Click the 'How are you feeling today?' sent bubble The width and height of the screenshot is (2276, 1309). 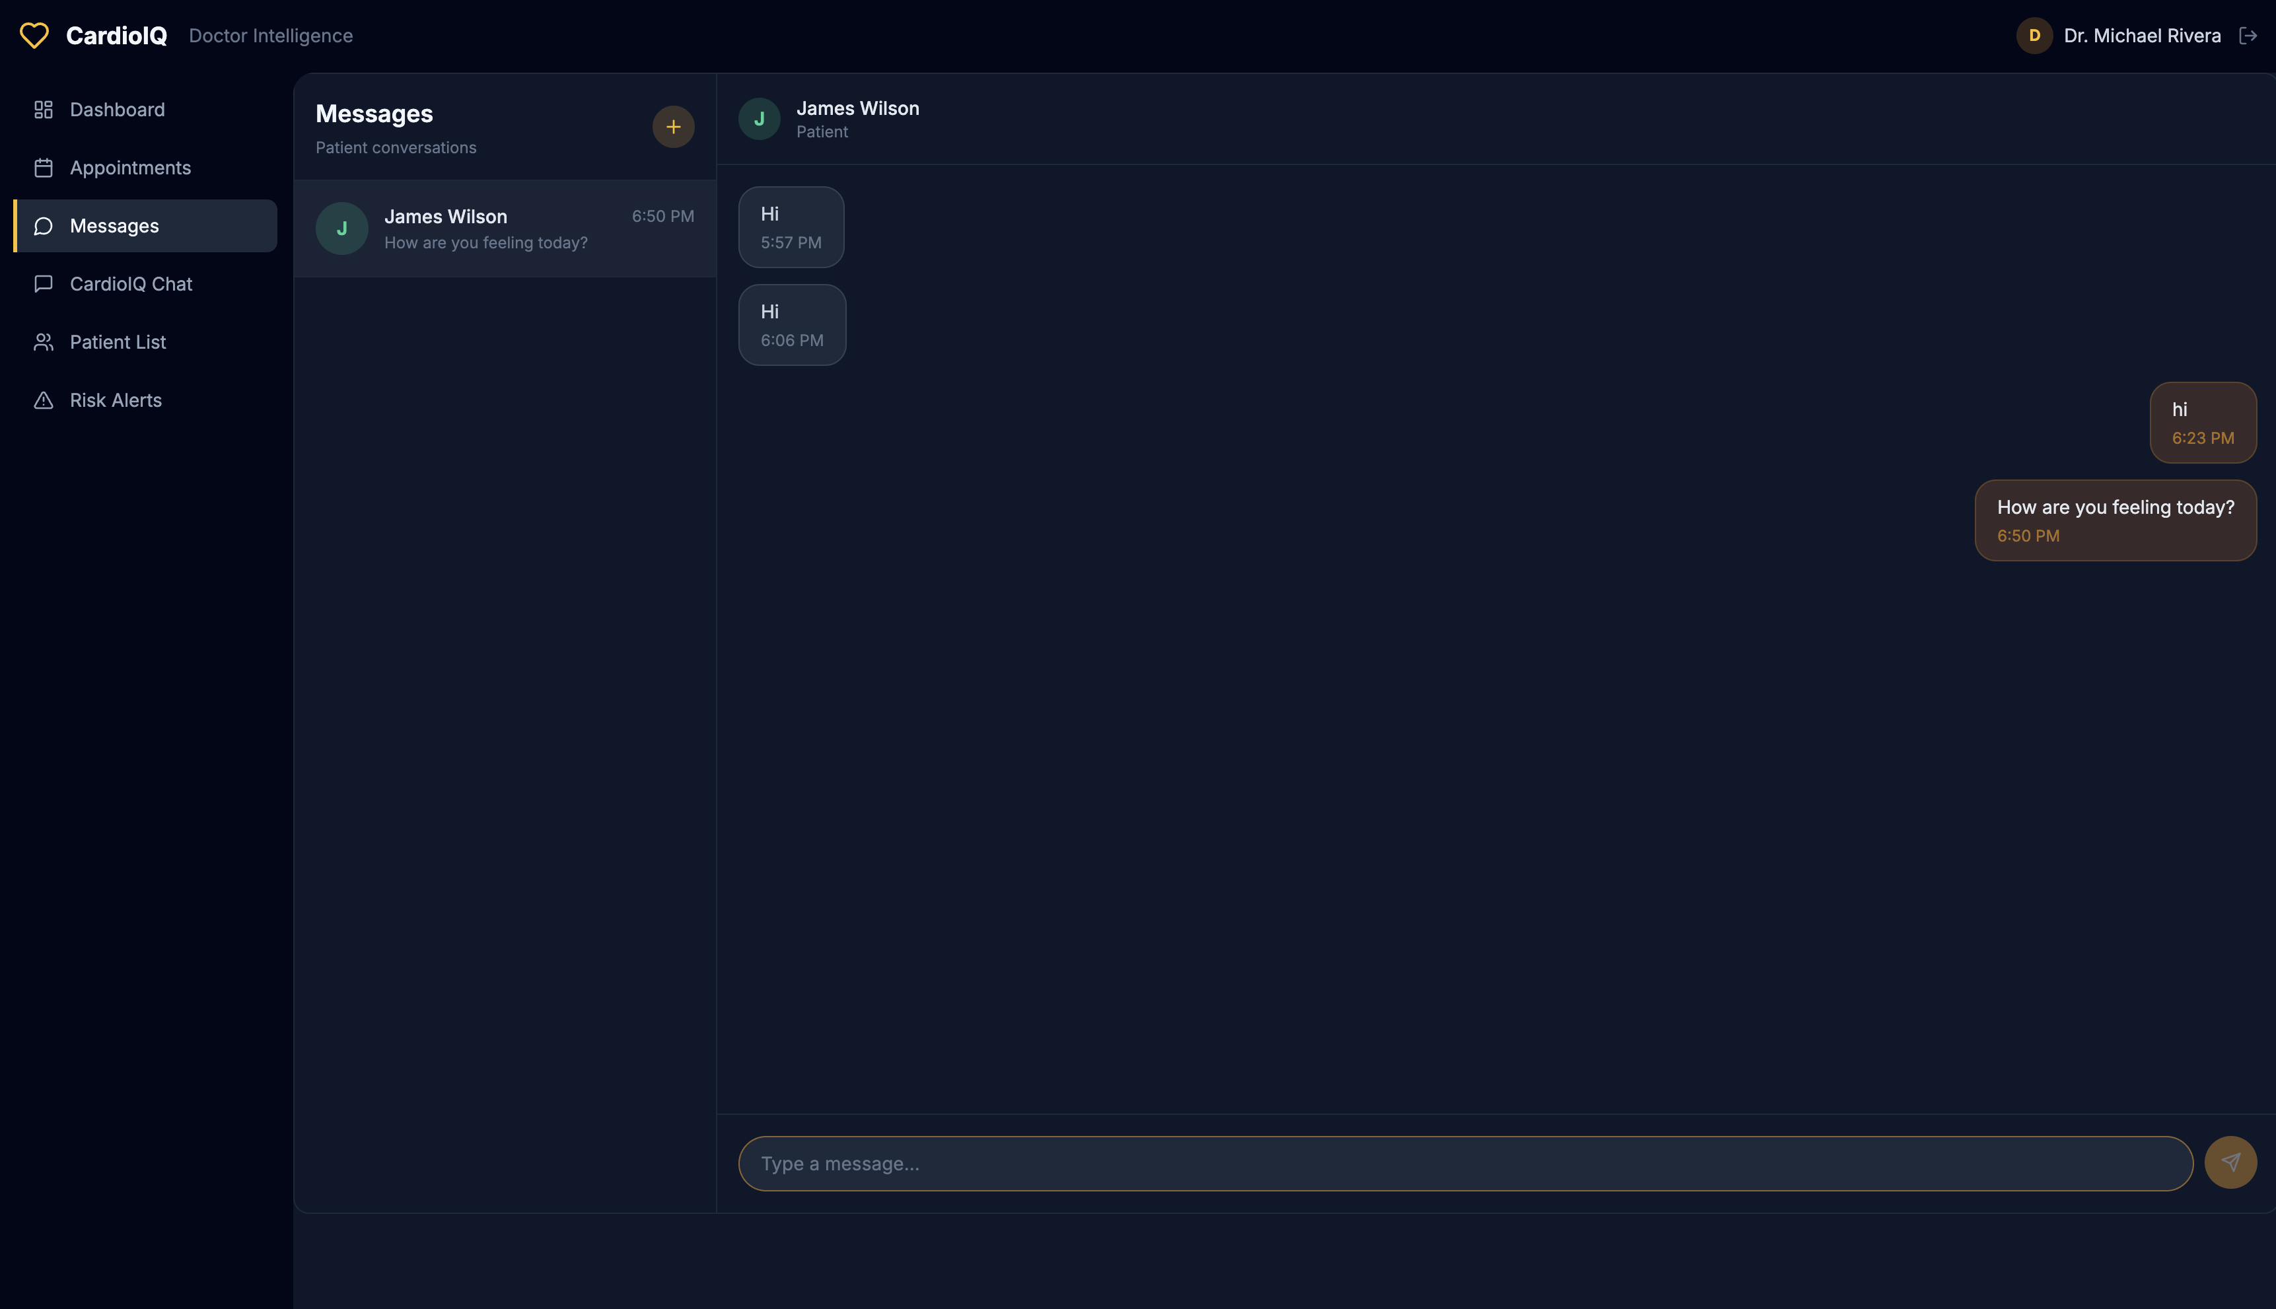(x=2114, y=520)
